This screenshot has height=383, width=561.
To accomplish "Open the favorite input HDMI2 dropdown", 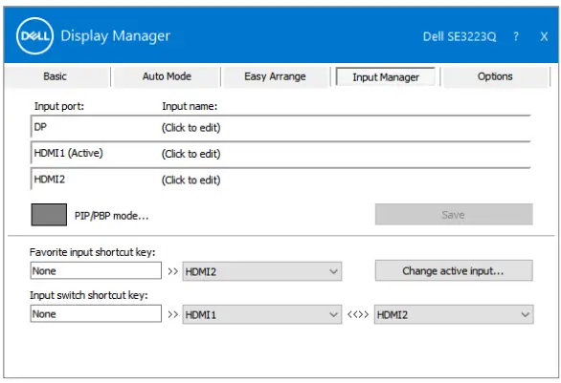I will (x=262, y=271).
